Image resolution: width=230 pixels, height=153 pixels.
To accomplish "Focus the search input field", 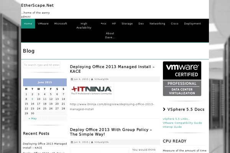I will click(42, 65).
